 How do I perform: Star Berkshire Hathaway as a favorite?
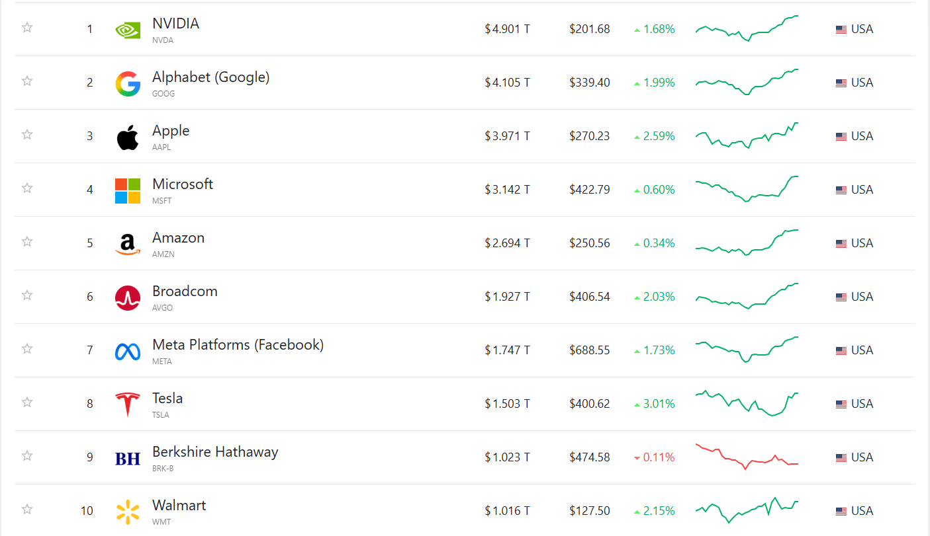click(x=27, y=456)
